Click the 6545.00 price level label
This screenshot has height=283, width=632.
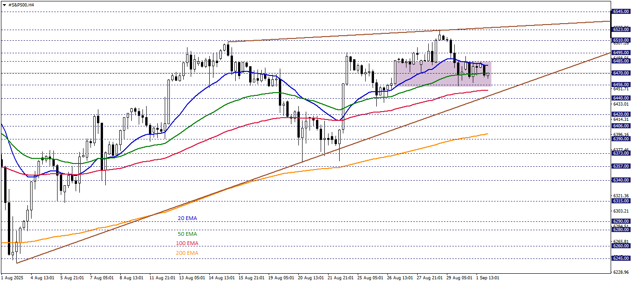[620, 11]
